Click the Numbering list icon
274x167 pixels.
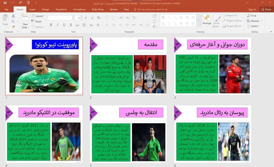115,17
